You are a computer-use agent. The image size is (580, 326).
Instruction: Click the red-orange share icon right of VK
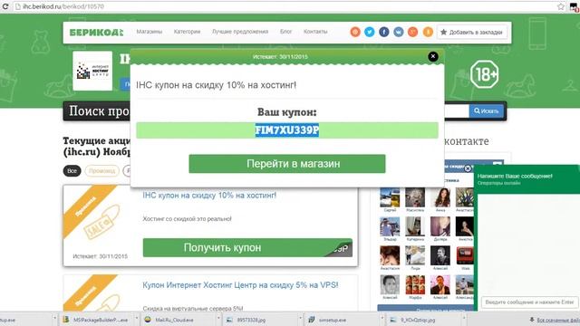tap(413, 33)
